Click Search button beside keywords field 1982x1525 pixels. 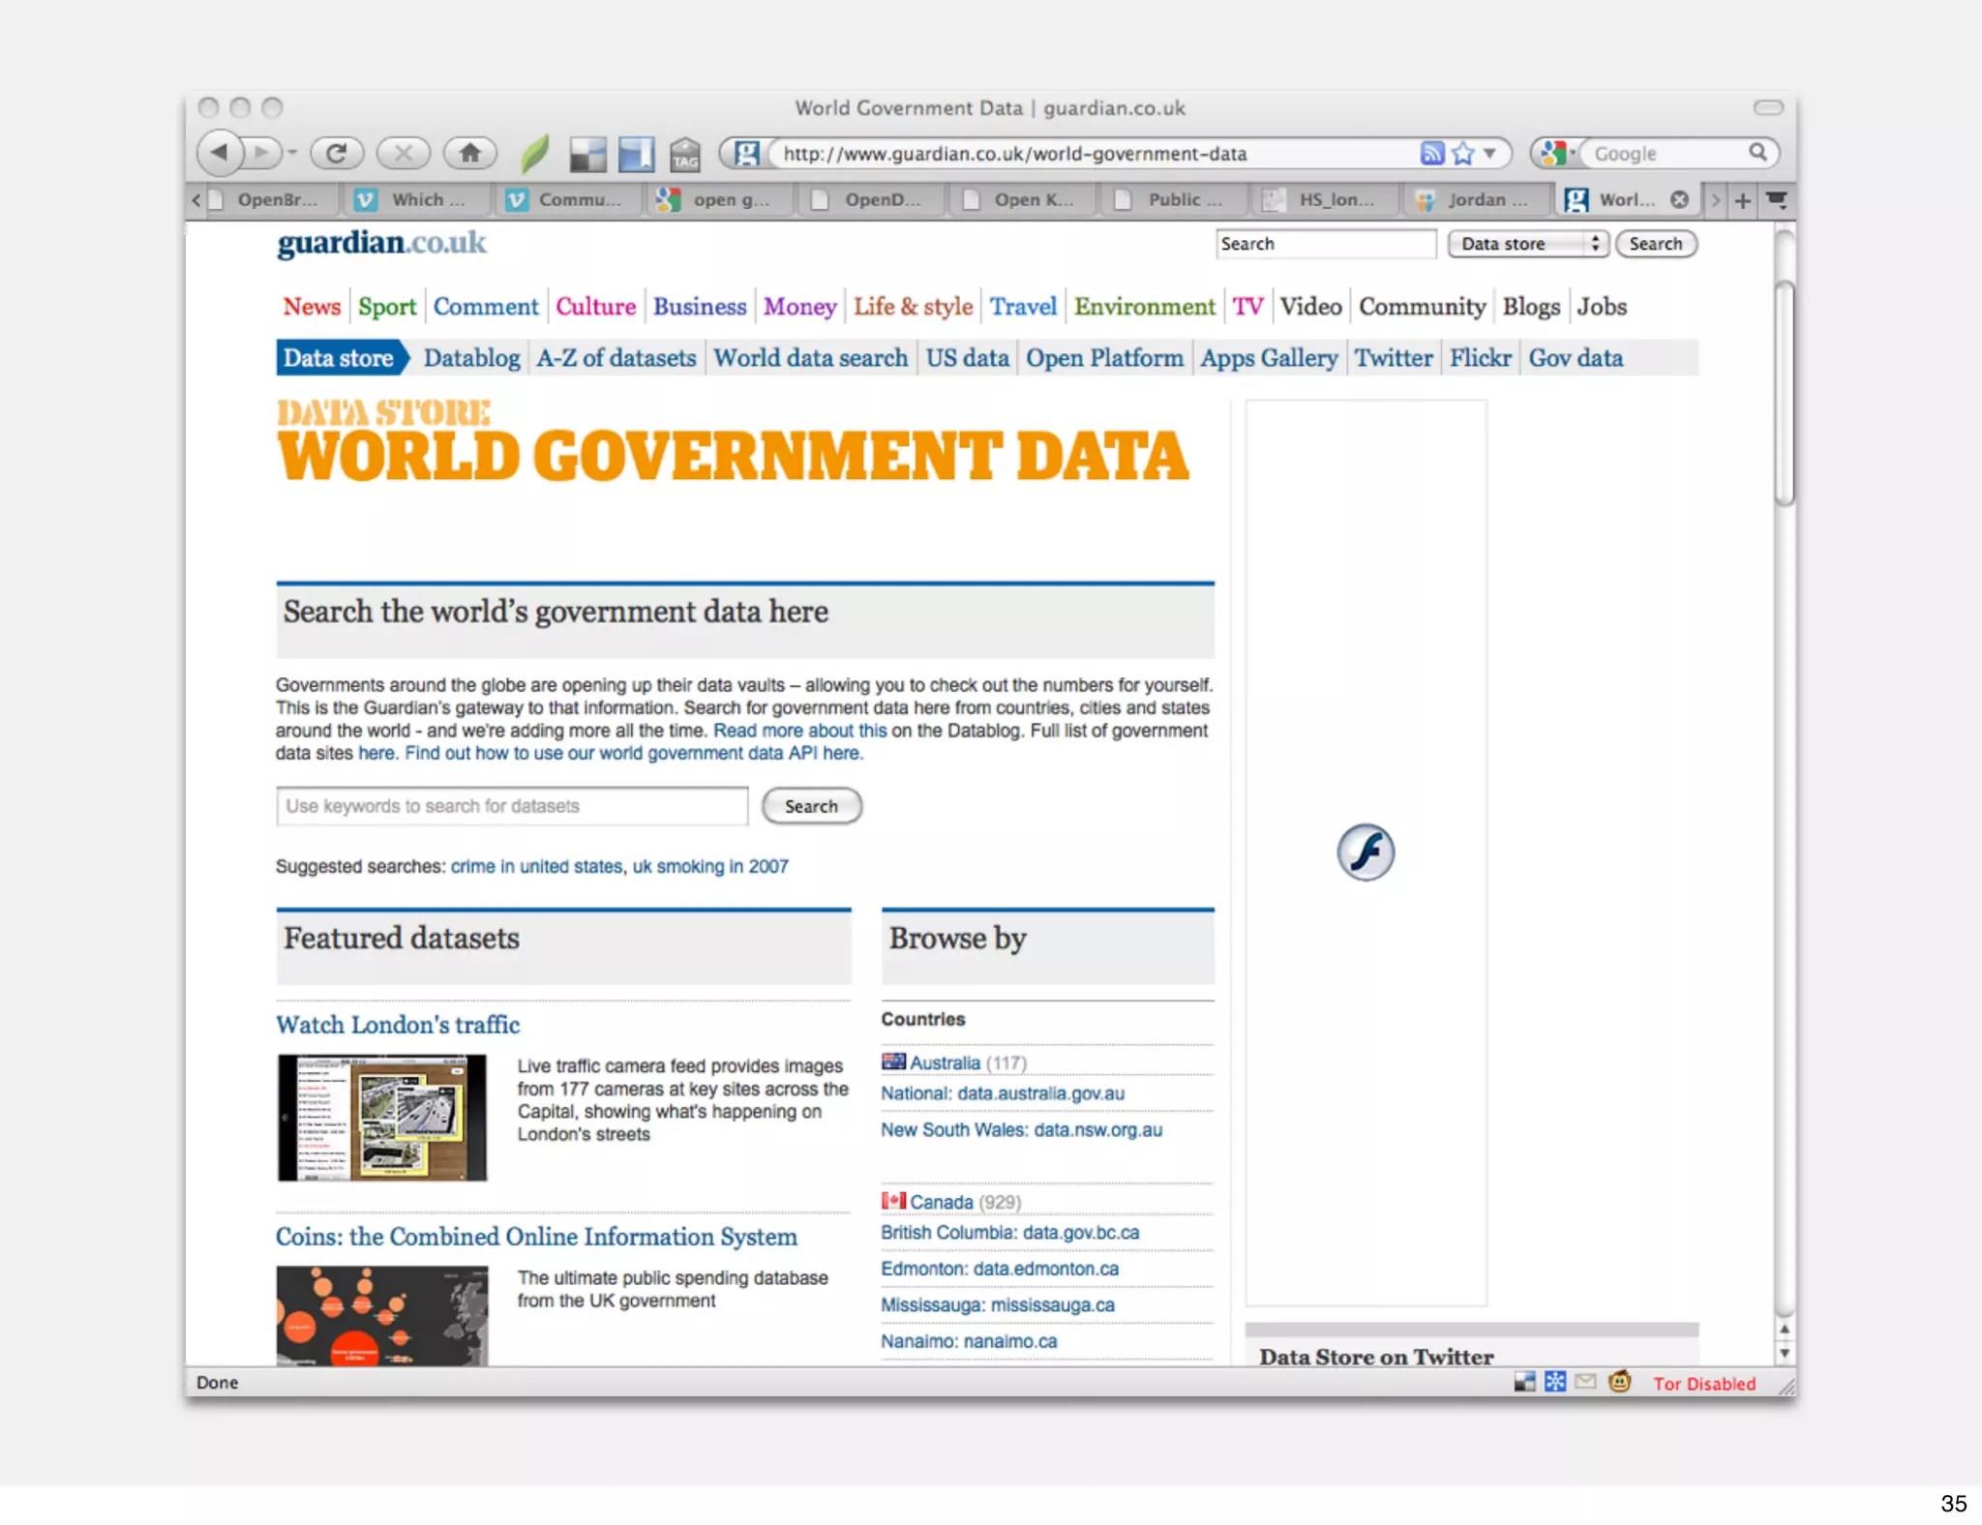(811, 806)
